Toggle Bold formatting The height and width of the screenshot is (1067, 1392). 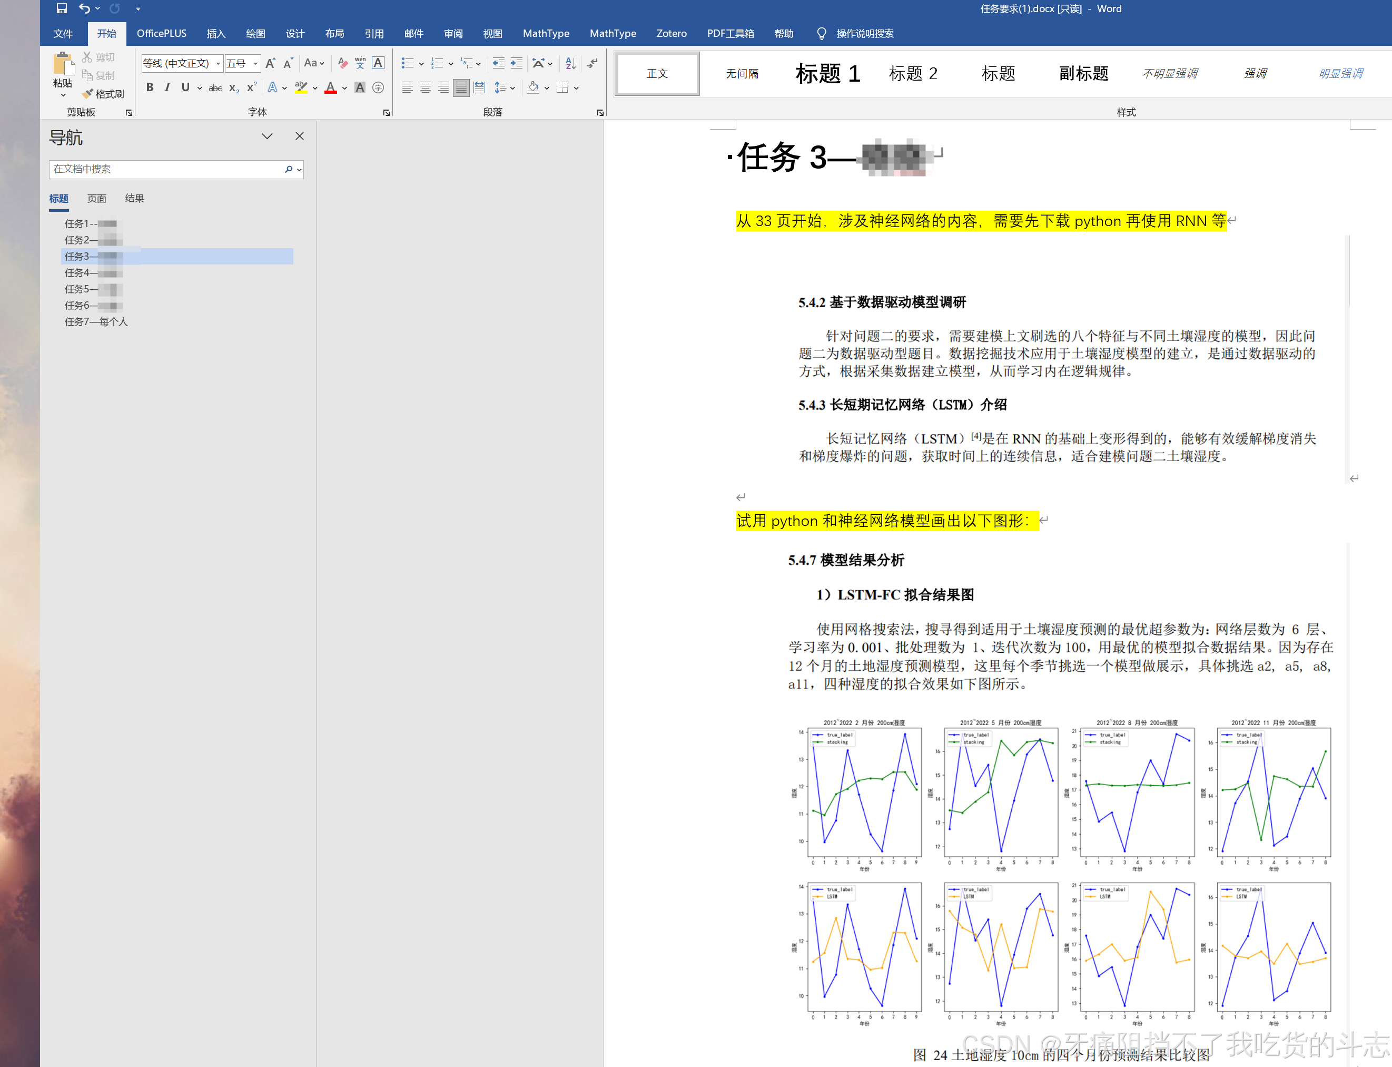pos(150,87)
